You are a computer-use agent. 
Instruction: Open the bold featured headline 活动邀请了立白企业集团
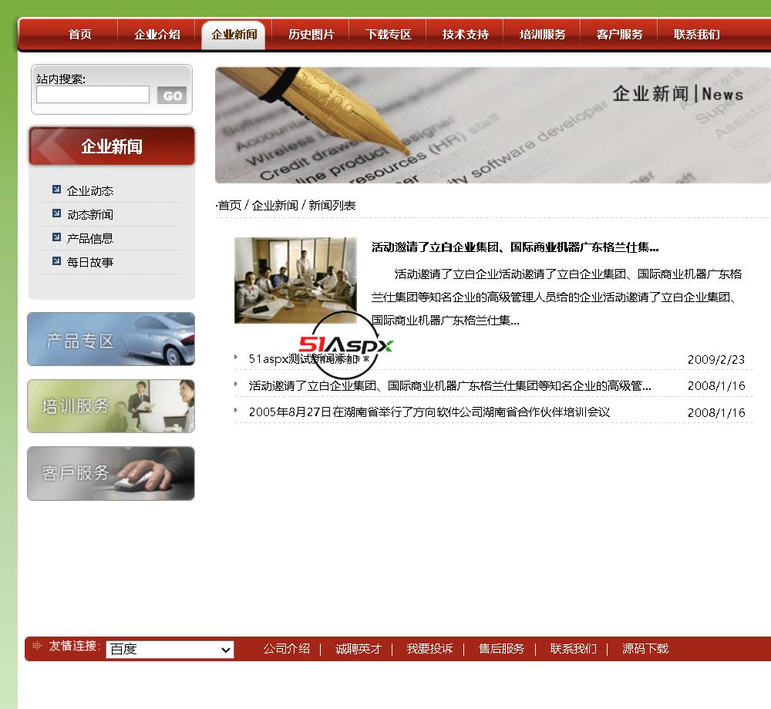[515, 247]
